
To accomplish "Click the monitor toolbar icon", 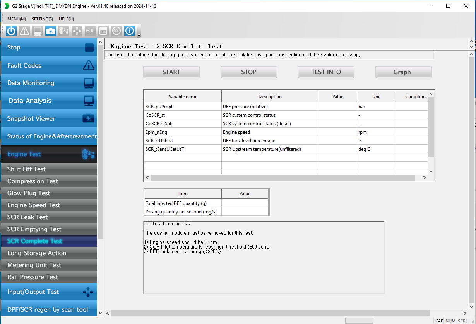I will tap(38, 31).
